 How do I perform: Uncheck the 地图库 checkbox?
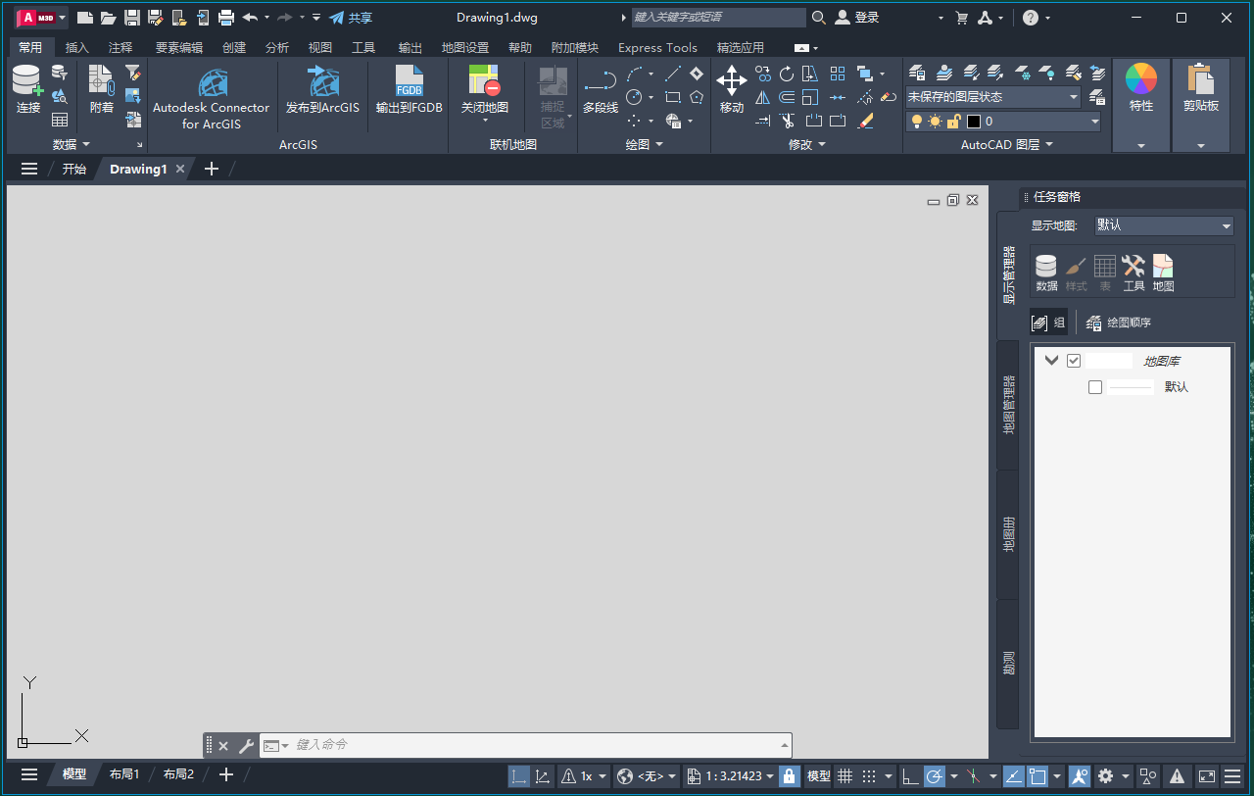click(x=1073, y=360)
